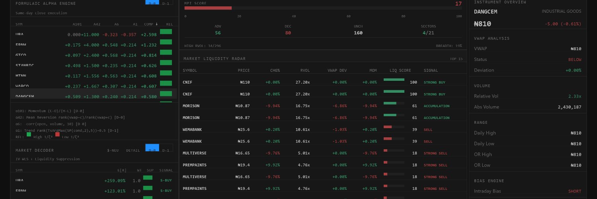
Task: Sort radar by RVOL column
Action: pyautogui.click(x=304, y=70)
